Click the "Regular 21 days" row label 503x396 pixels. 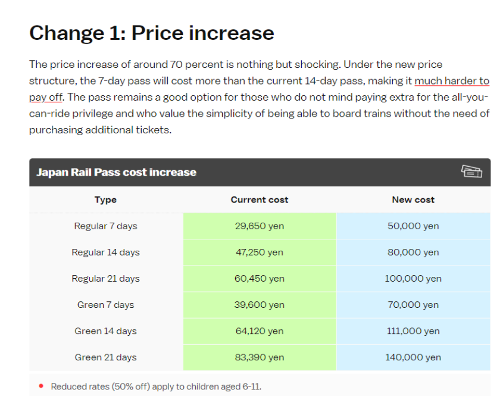pos(105,279)
